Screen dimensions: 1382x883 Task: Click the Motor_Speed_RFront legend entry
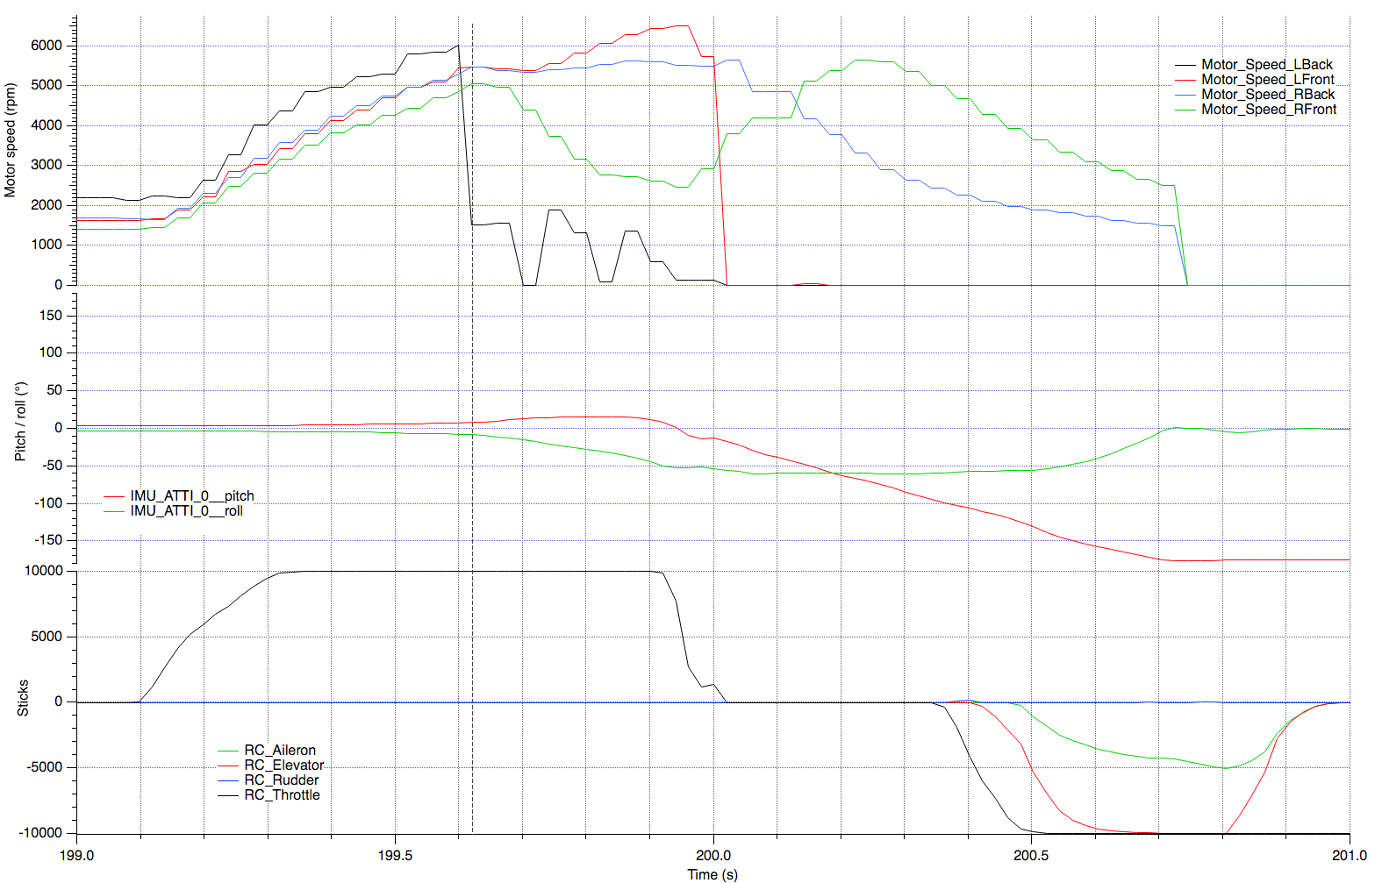pos(1256,109)
